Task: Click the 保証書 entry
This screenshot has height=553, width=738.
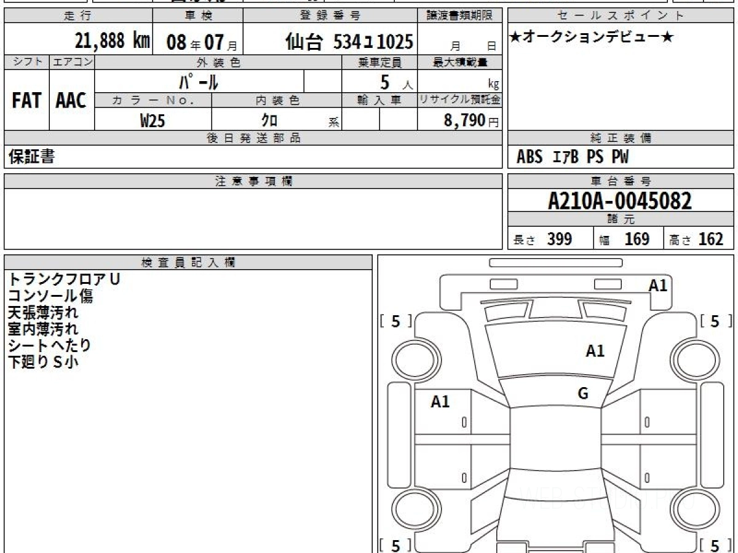Action: pos(31,157)
